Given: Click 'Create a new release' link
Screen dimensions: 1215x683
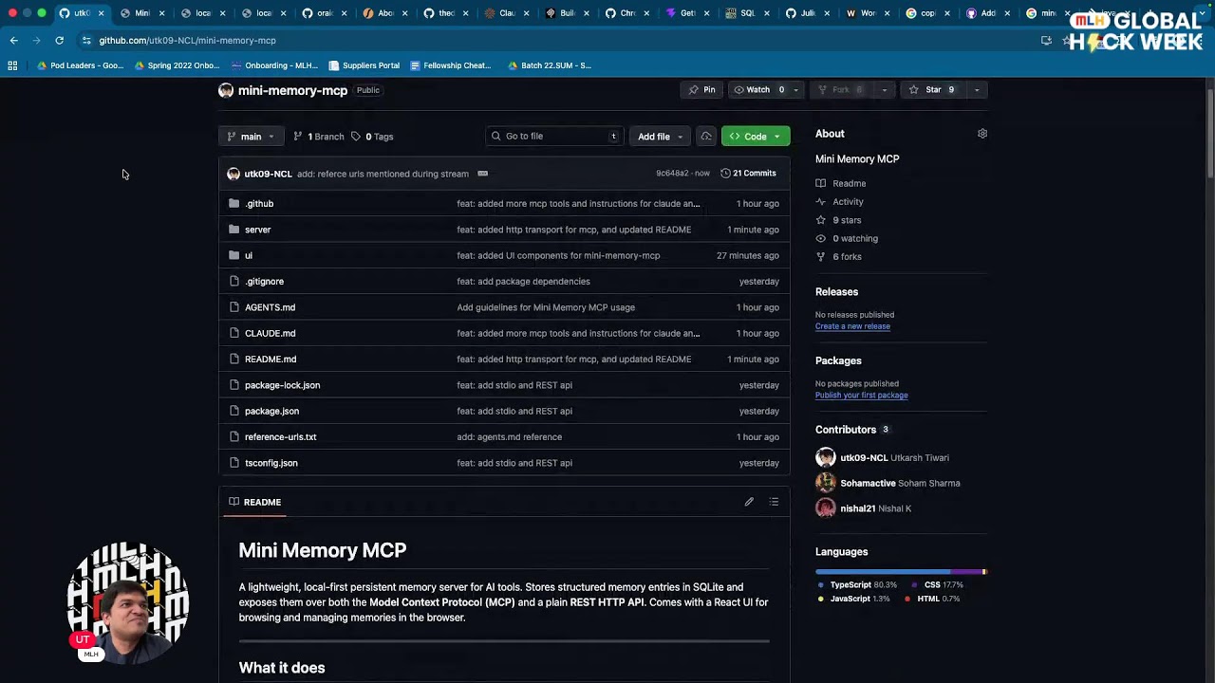Looking at the screenshot, I should pyautogui.click(x=852, y=326).
